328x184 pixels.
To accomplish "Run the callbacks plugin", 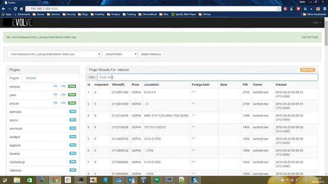I will [73, 170].
